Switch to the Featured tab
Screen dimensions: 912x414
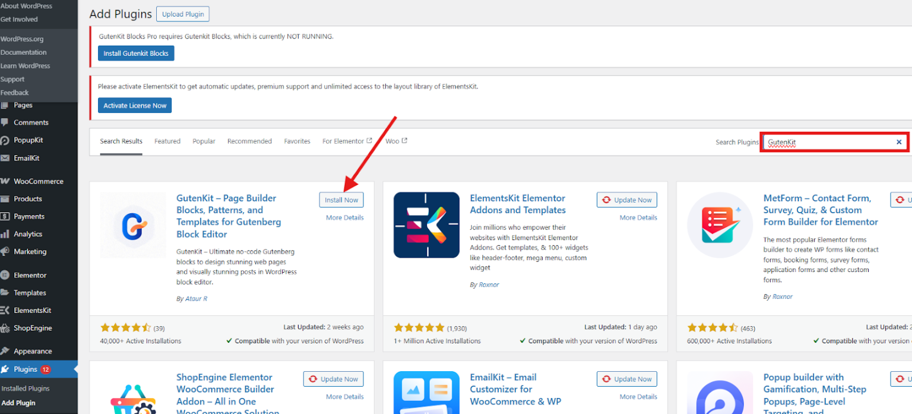click(x=167, y=141)
